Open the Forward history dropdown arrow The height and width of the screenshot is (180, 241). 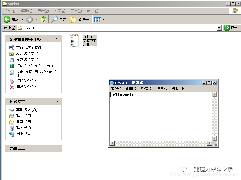coord(36,19)
